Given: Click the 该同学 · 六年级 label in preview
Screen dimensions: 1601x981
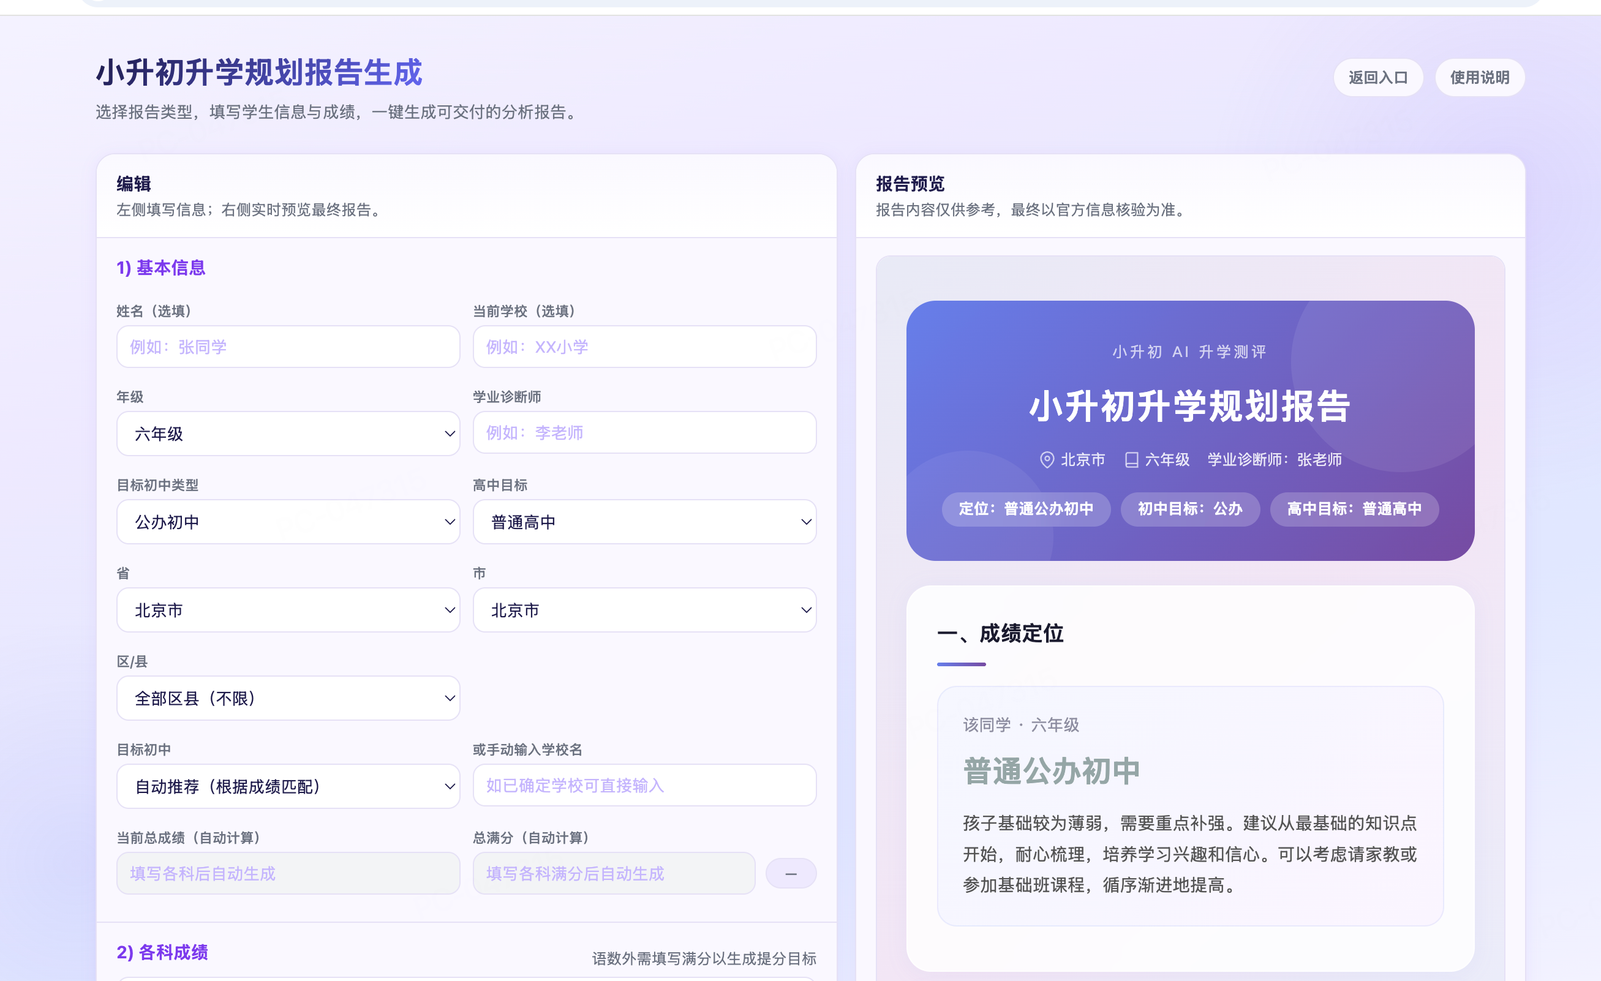Looking at the screenshot, I should [1021, 725].
